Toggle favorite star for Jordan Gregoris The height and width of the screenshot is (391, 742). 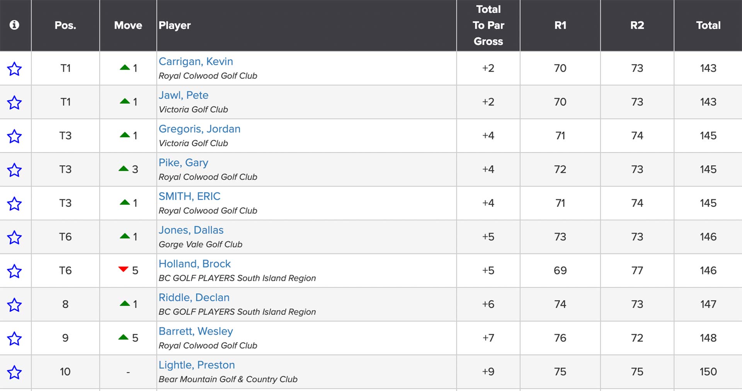pyautogui.click(x=15, y=136)
